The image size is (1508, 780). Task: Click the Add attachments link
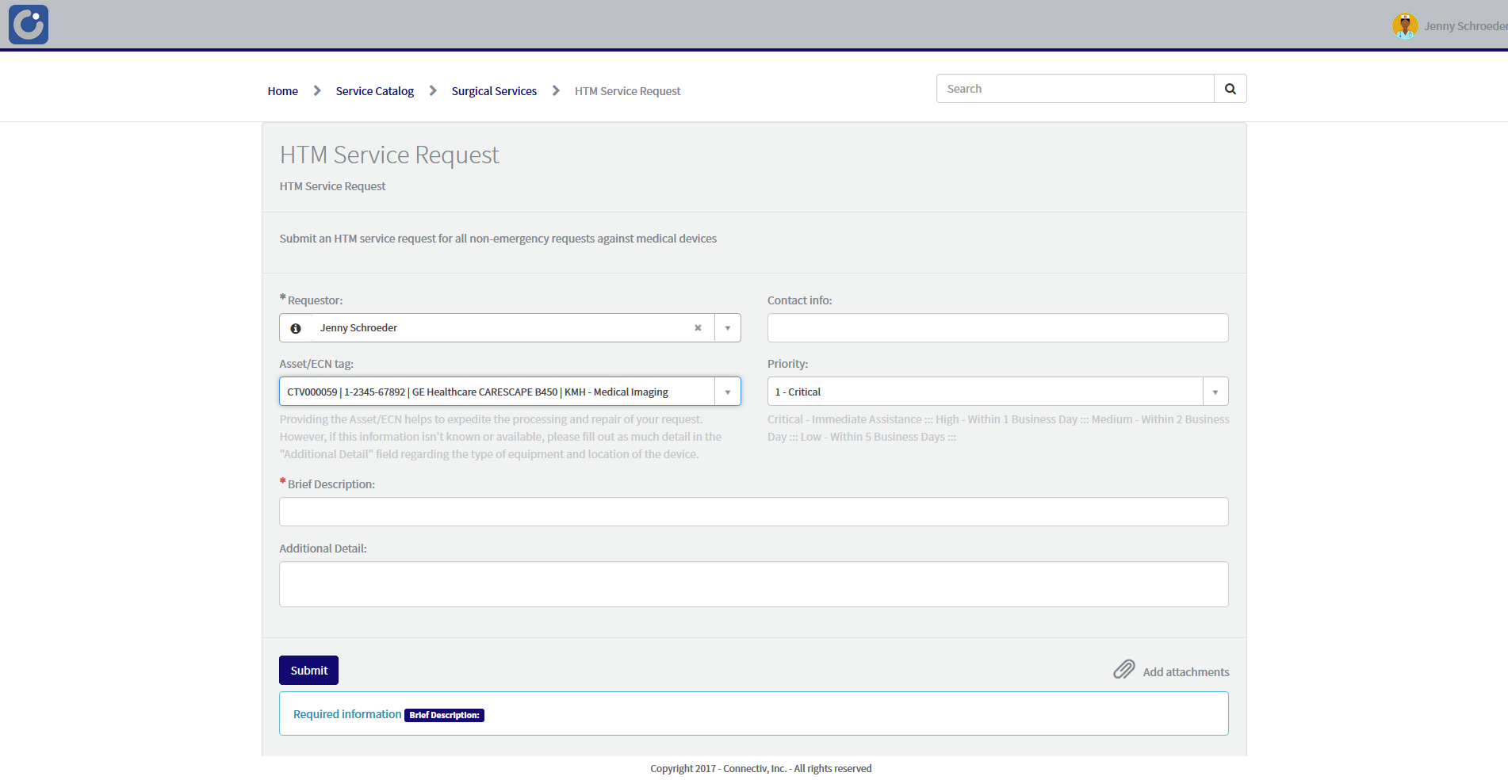click(x=1185, y=671)
